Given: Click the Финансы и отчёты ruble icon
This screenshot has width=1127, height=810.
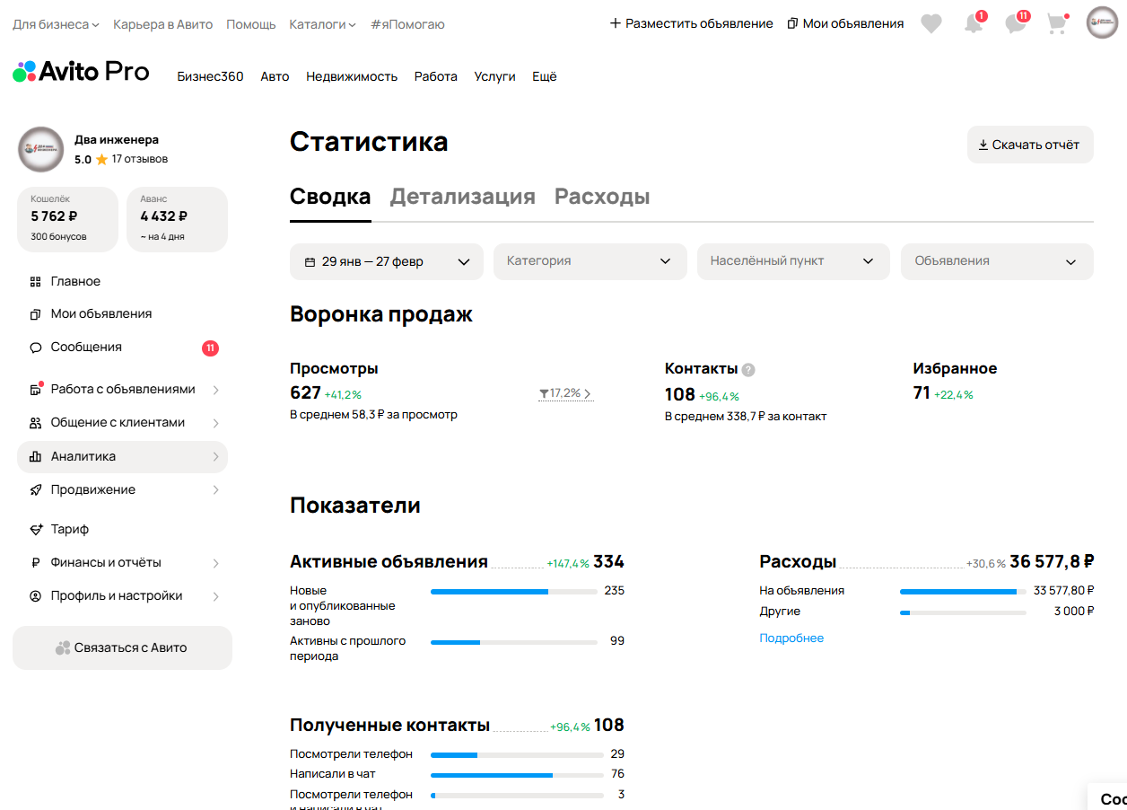Looking at the screenshot, I should coord(36,563).
